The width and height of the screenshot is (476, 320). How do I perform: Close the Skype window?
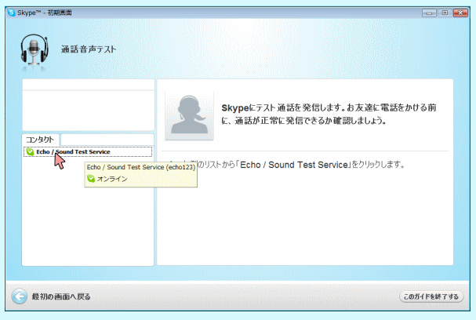click(460, 13)
